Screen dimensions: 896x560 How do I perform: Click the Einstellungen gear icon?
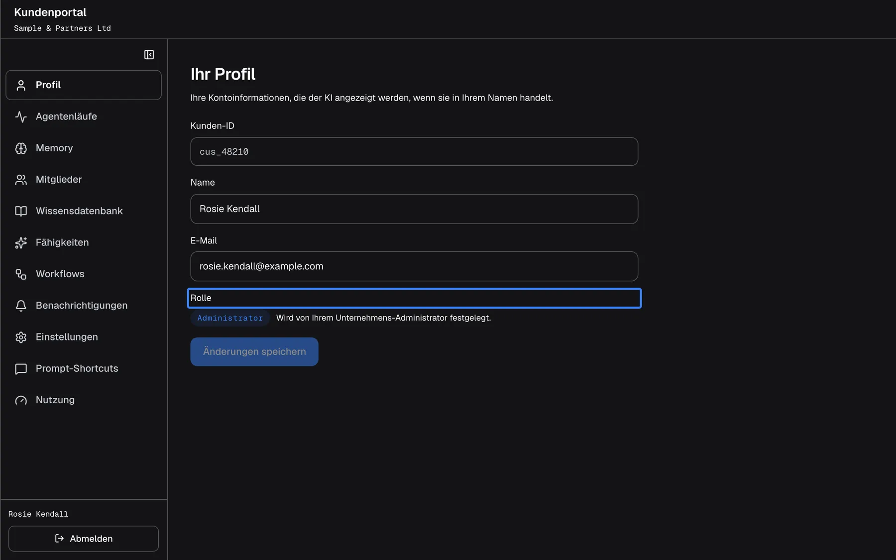point(21,337)
